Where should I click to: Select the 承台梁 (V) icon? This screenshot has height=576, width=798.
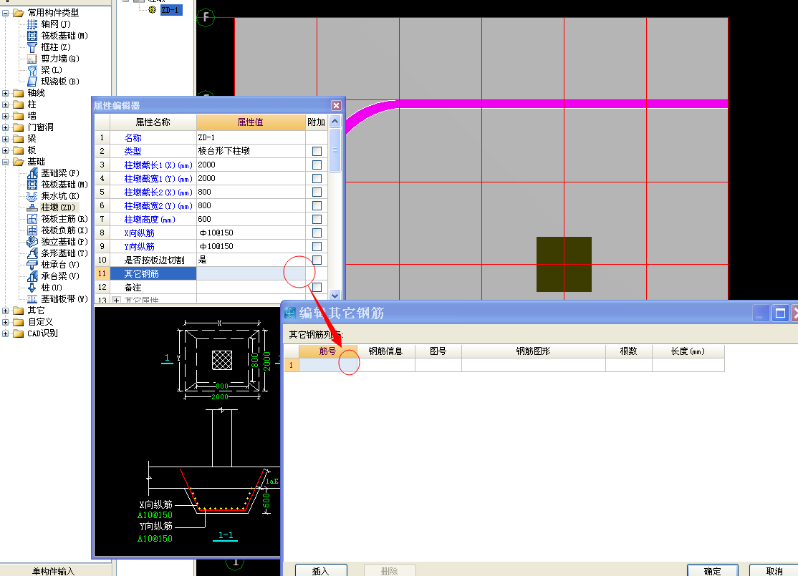[x=32, y=276]
